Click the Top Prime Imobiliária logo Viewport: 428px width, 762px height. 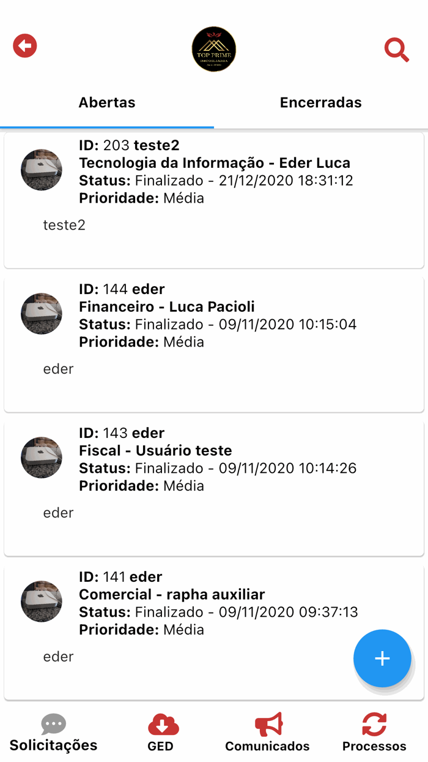click(x=214, y=49)
